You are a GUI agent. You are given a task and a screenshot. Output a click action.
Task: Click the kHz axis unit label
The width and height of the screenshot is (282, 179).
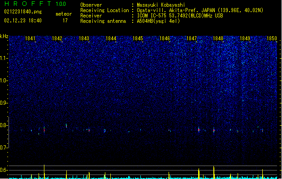[x=4, y=36]
